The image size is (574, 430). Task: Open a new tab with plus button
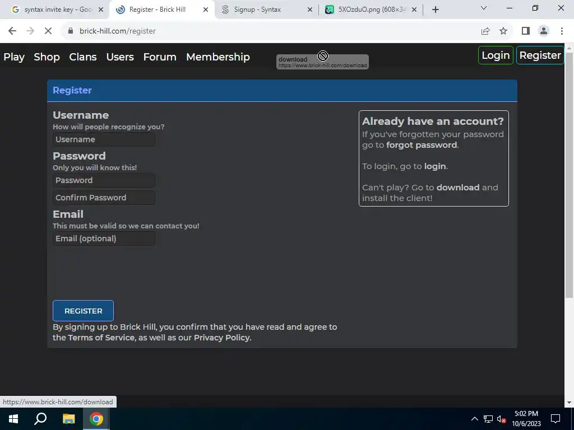point(435,10)
